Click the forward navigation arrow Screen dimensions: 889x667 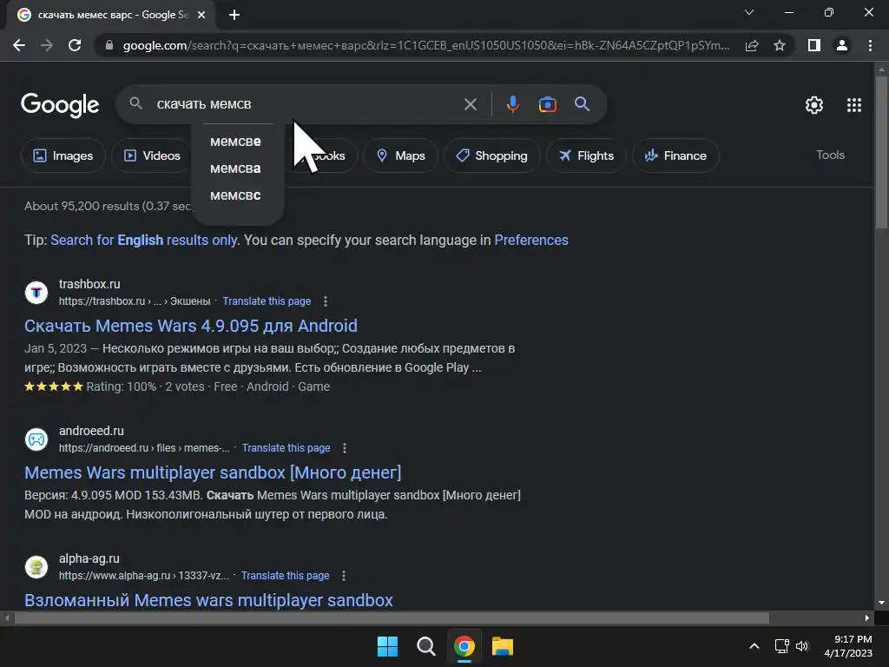point(47,45)
